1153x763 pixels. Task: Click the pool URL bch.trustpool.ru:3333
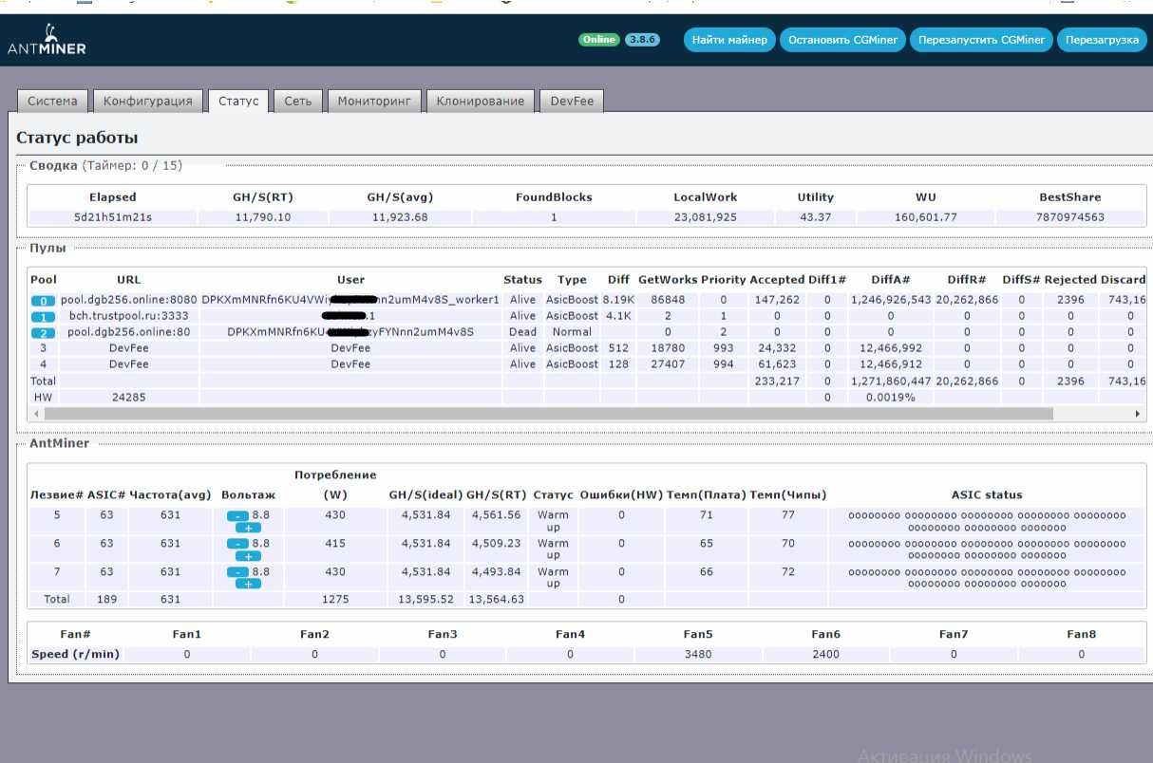tap(128, 316)
